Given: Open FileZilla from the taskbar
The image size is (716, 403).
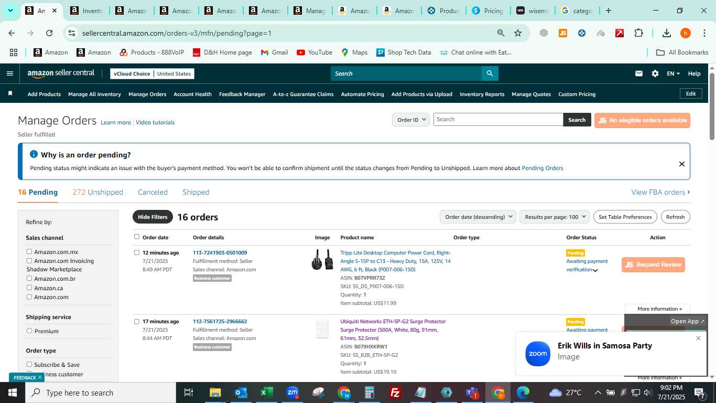Looking at the screenshot, I should [x=395, y=393].
